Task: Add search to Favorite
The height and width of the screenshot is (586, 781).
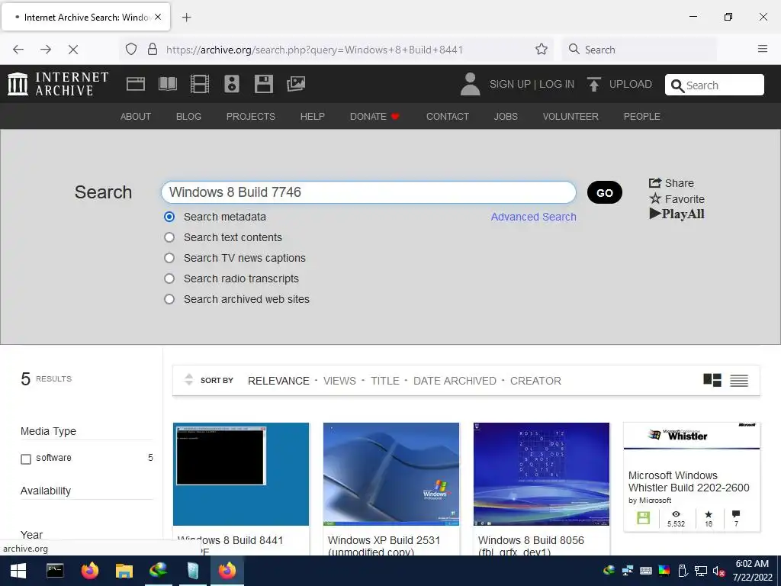Action: [677, 199]
